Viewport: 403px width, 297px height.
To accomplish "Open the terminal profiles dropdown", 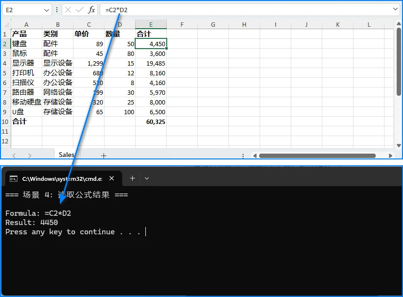I will pos(147,178).
